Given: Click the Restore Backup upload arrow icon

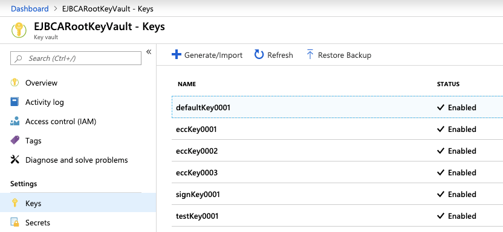Looking at the screenshot, I should tap(310, 55).
